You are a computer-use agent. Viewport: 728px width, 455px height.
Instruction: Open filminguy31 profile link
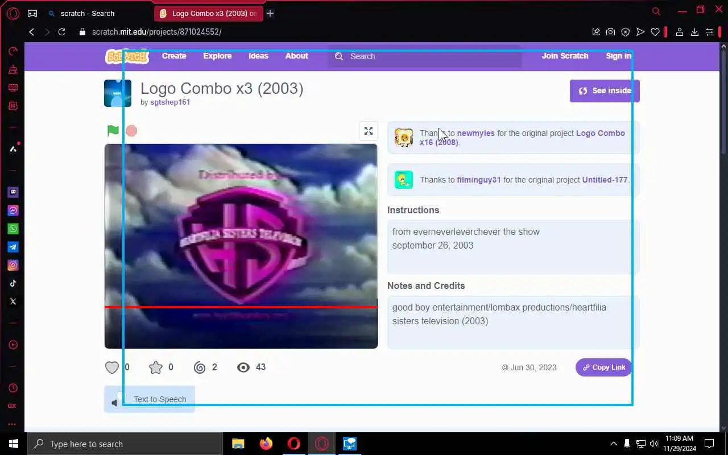tap(479, 180)
